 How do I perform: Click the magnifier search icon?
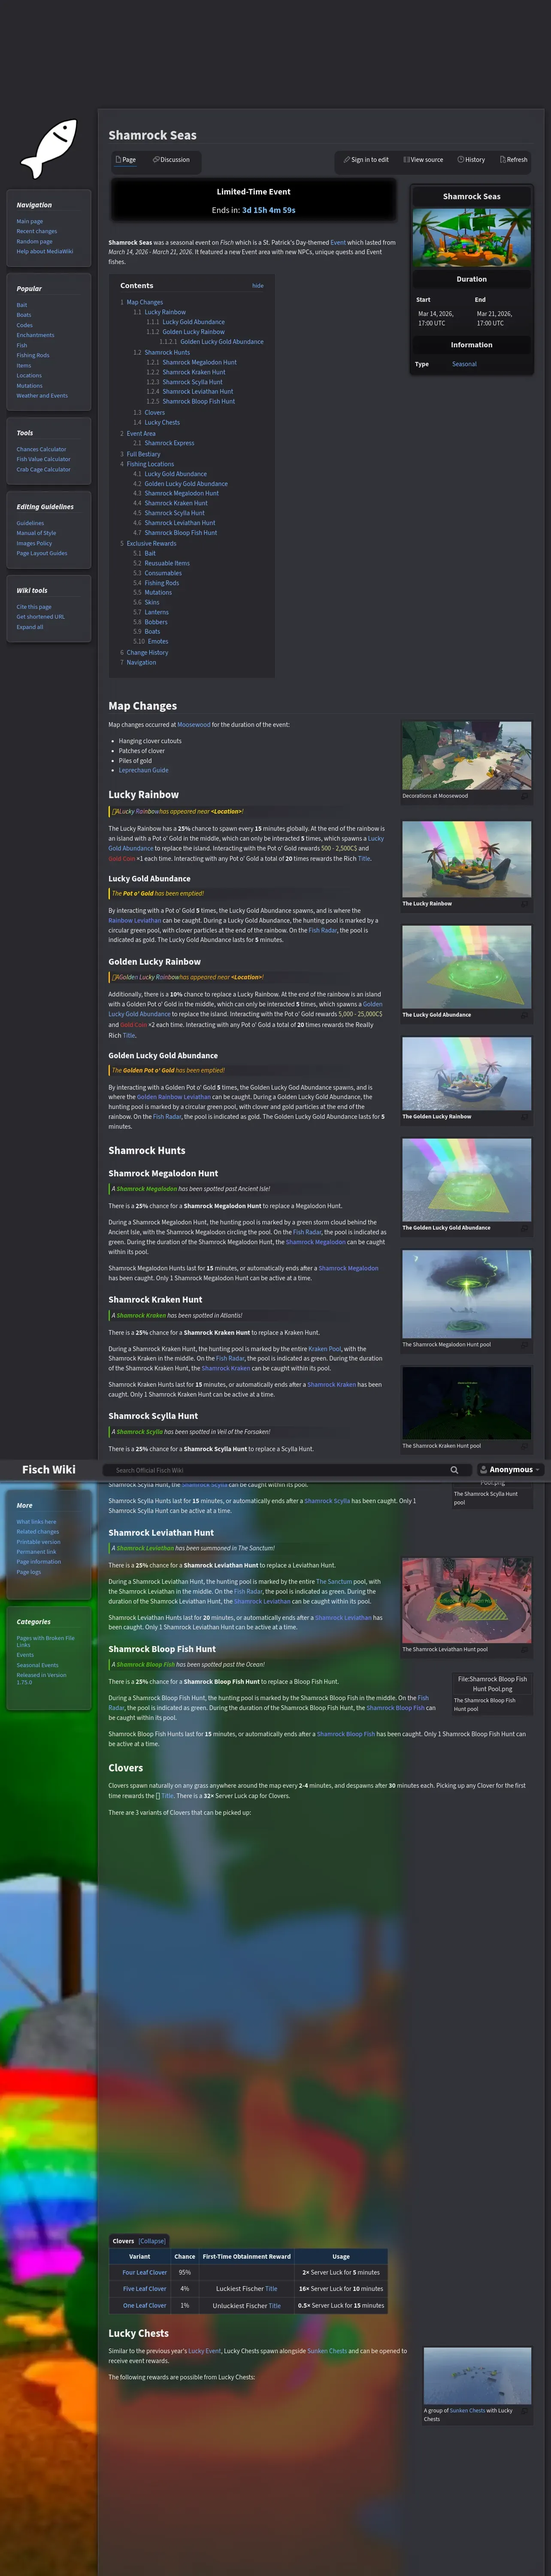454,1470
